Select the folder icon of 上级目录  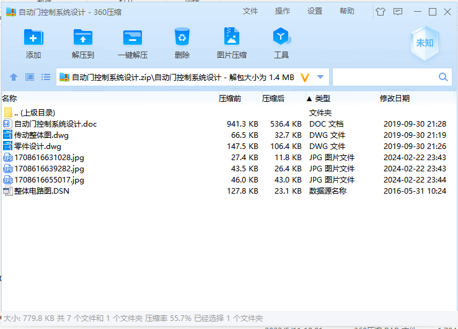pyautogui.click(x=8, y=112)
